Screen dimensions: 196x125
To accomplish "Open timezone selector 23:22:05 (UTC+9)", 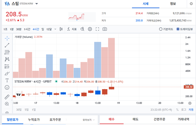I will (x=161, y=110).
